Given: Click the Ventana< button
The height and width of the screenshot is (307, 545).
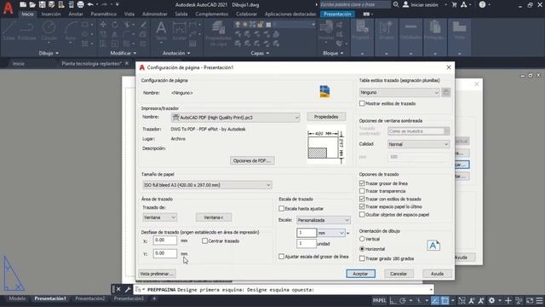Looking at the screenshot, I should point(214,217).
